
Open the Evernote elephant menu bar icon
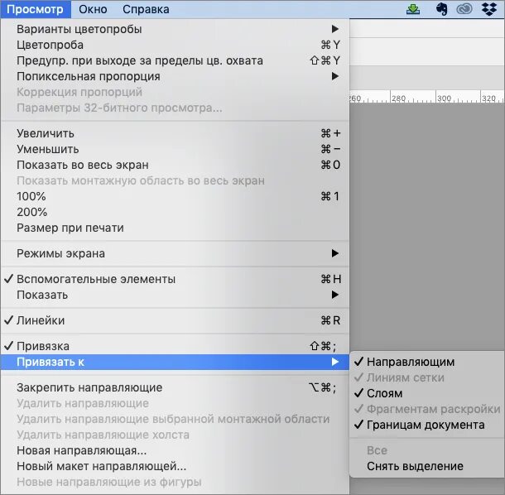441,9
